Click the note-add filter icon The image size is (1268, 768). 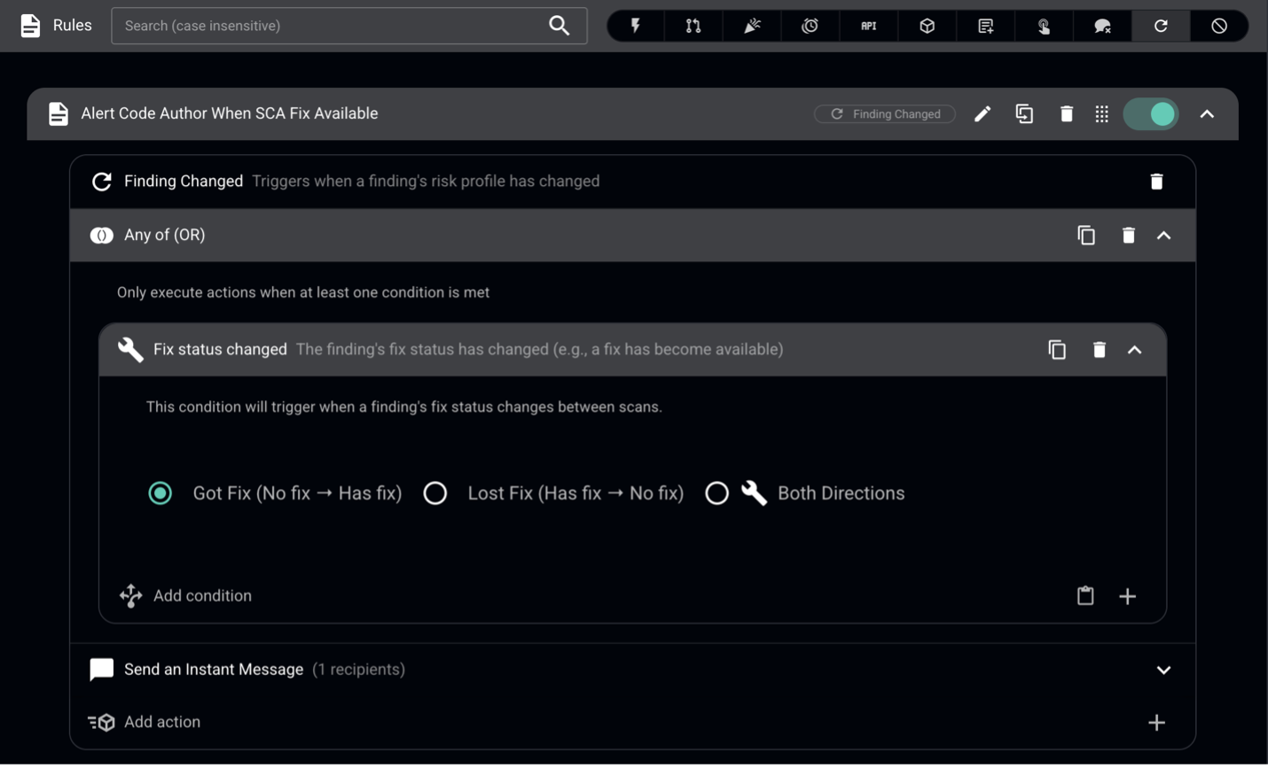pyautogui.click(x=986, y=26)
